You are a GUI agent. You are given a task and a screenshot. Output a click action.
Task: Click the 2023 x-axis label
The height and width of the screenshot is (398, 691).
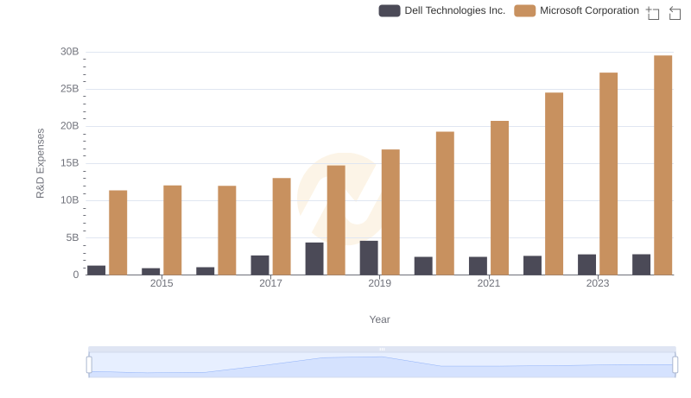click(598, 283)
